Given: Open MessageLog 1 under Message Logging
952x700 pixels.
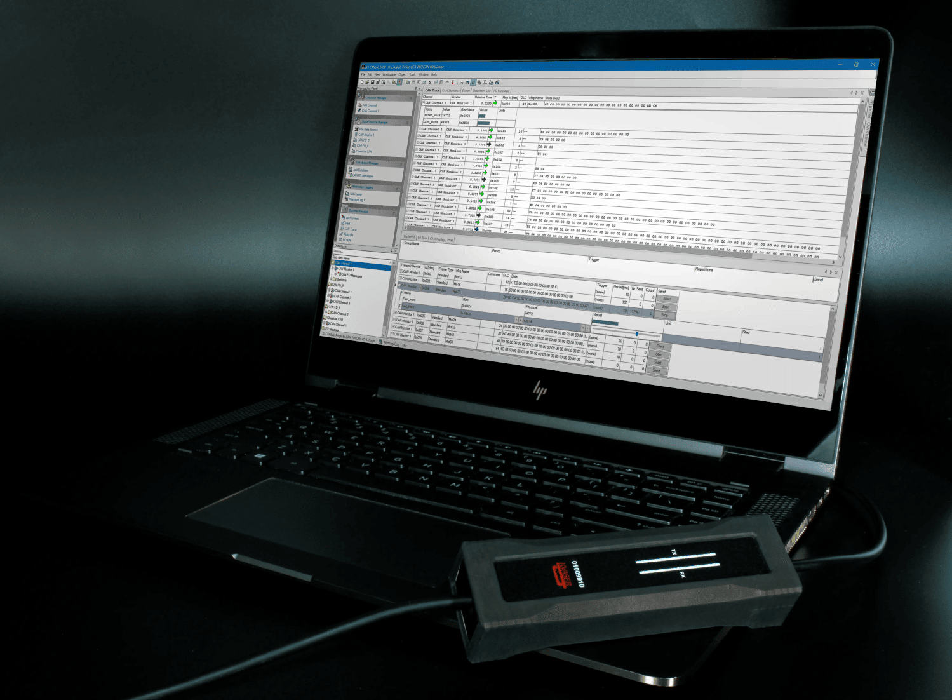Looking at the screenshot, I should (x=356, y=199).
